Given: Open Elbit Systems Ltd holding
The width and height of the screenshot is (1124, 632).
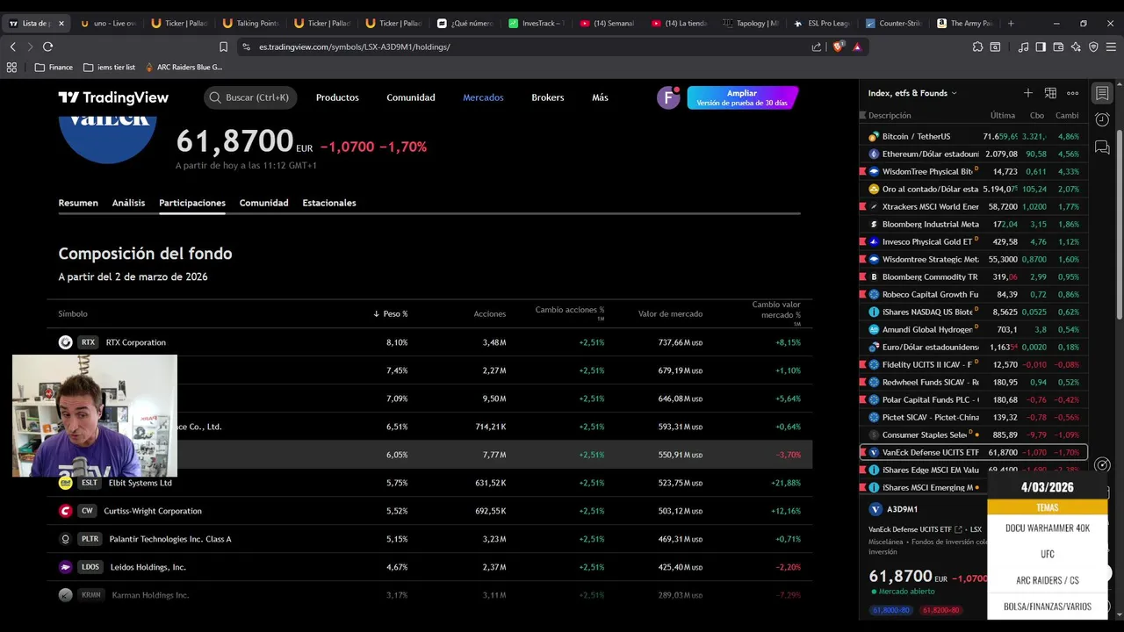Looking at the screenshot, I should click(429, 483).
